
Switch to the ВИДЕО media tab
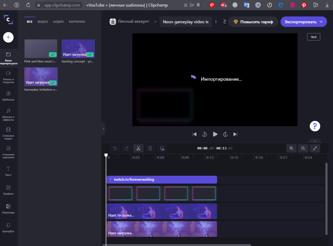43,22
